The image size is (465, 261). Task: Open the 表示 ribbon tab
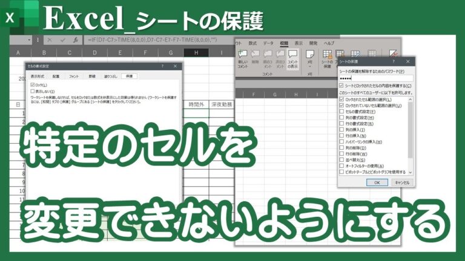point(298,43)
